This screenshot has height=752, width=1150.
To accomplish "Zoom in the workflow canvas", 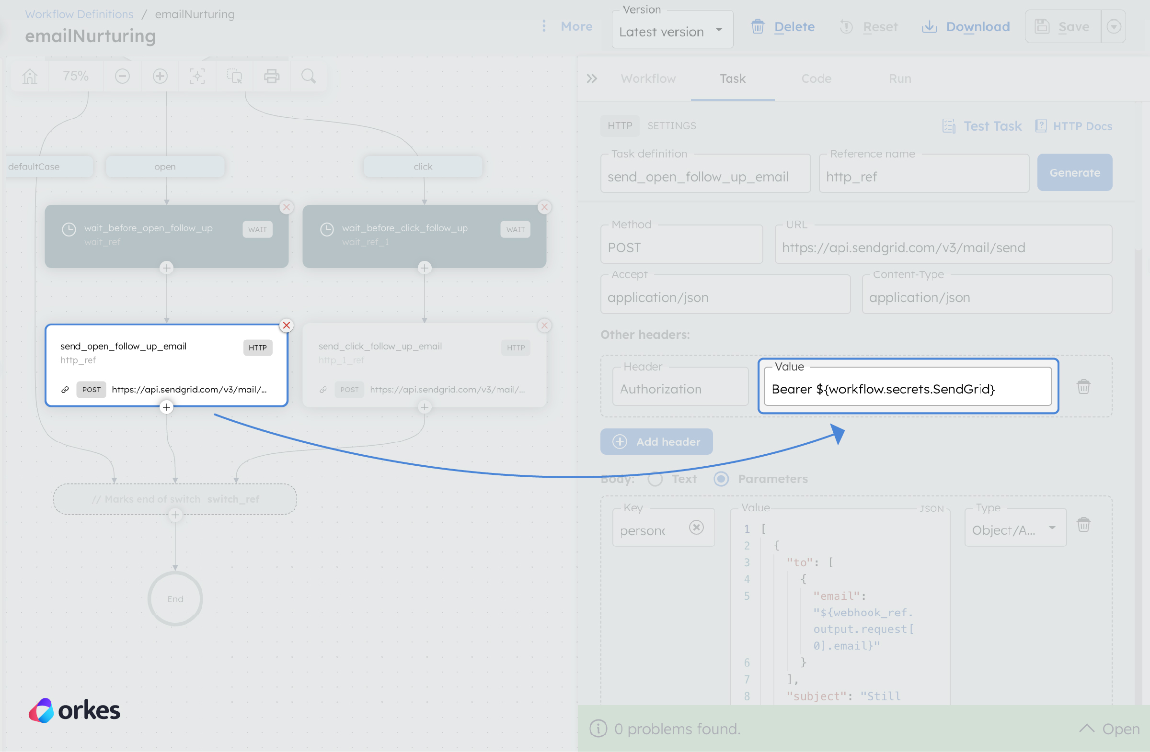I will pyautogui.click(x=160, y=76).
